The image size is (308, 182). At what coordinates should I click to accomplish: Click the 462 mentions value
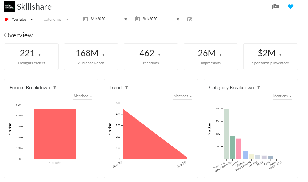tap(147, 53)
